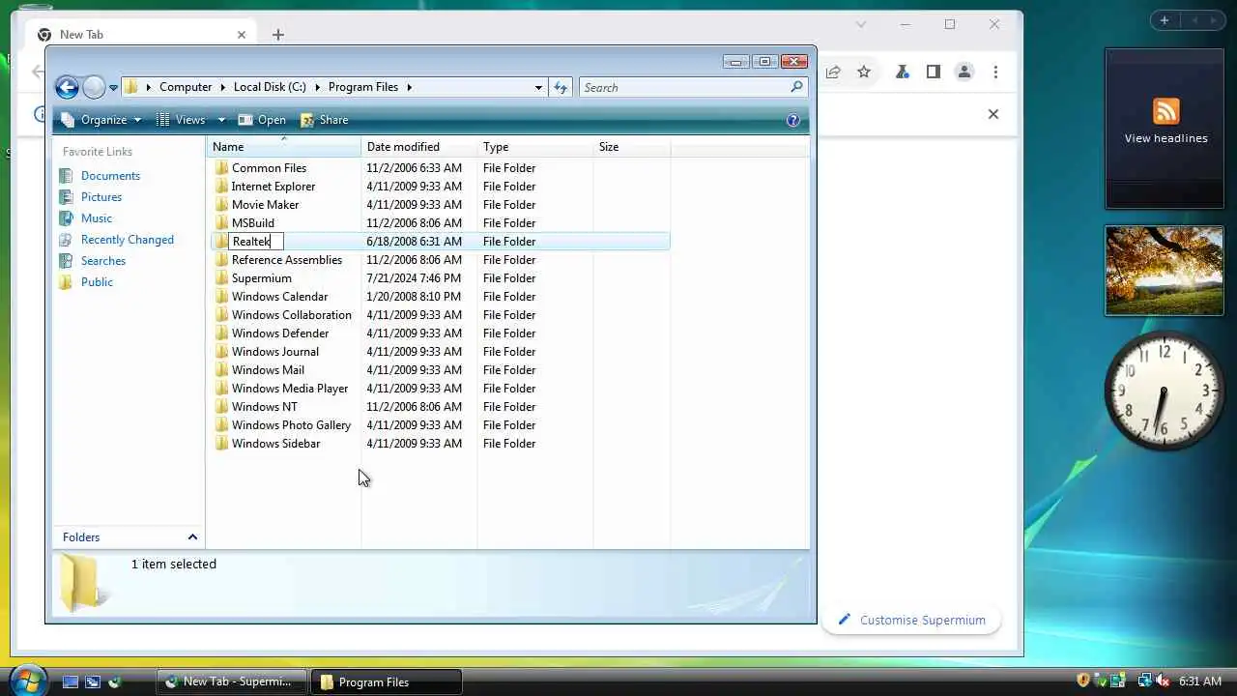Select the MSBuild folder
Viewport: 1237px width, 696px height.
click(x=253, y=223)
